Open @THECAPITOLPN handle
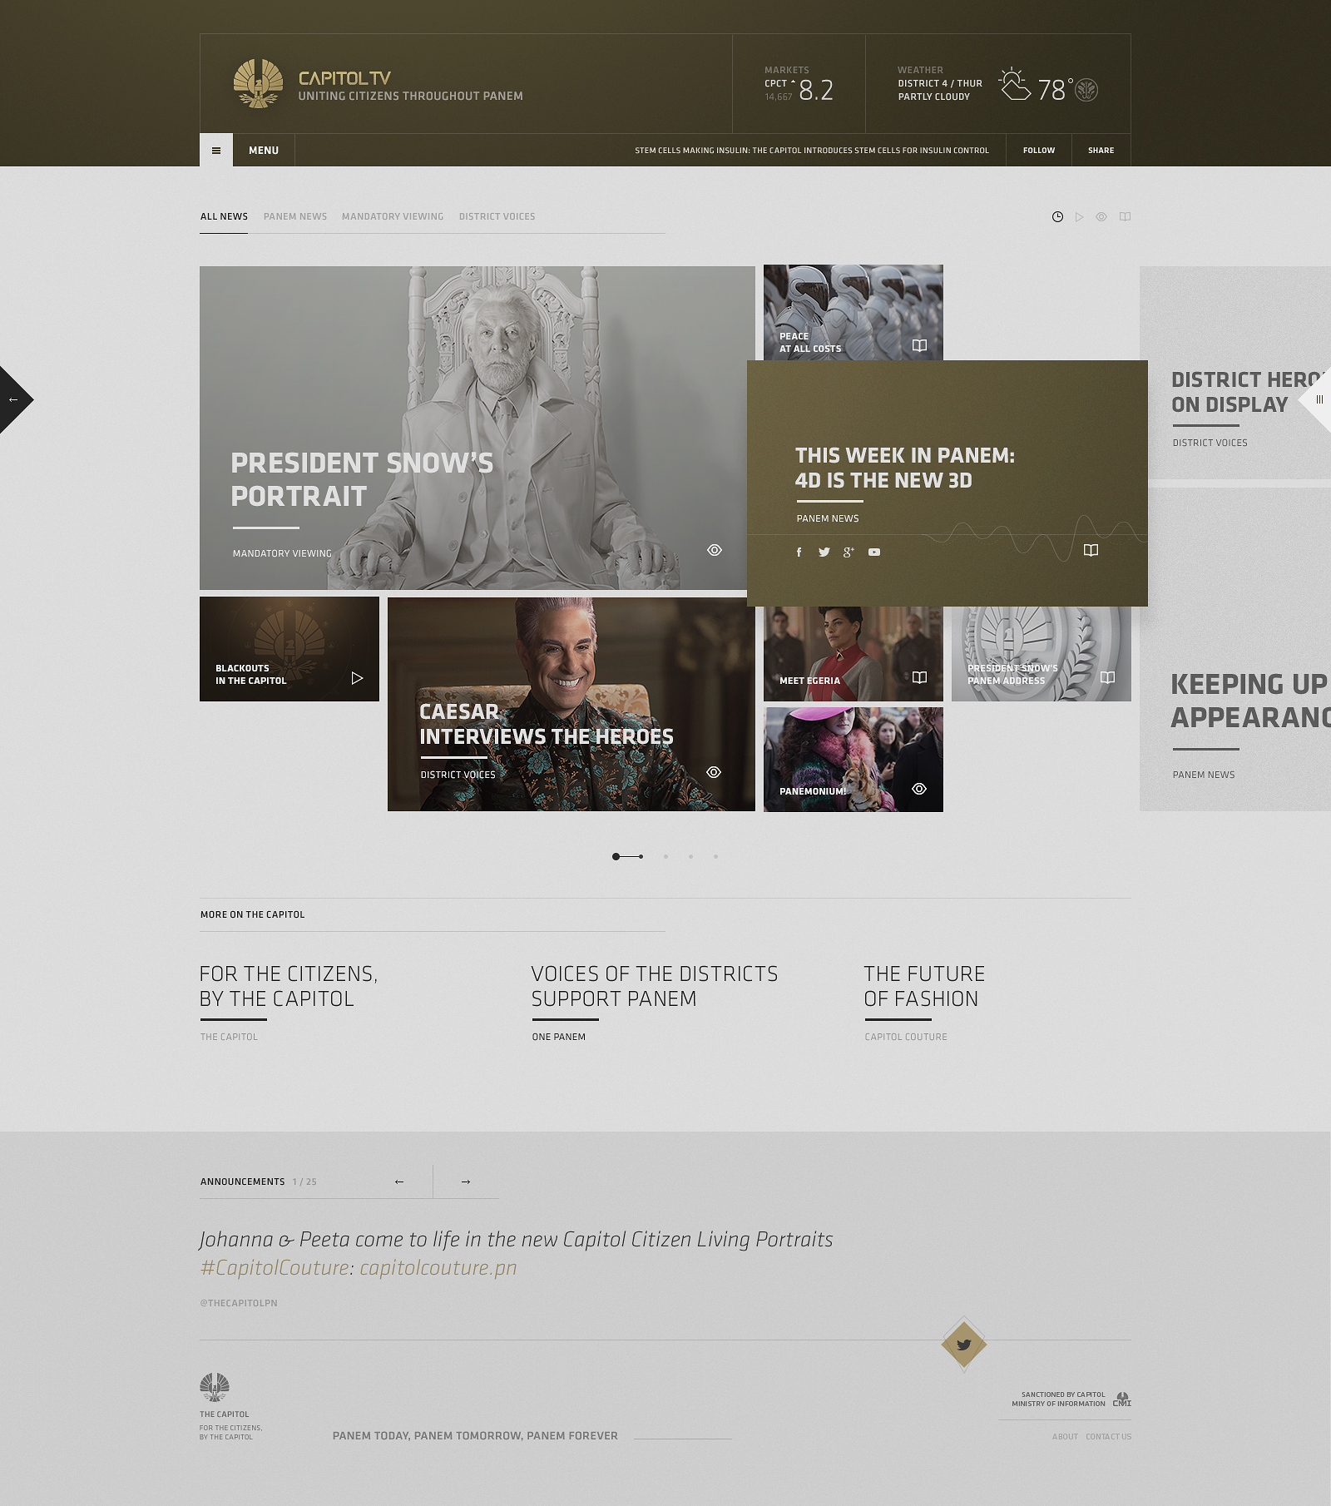 tap(239, 1304)
